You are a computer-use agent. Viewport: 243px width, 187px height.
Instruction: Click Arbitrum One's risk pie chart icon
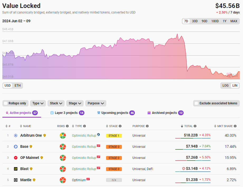63,135
